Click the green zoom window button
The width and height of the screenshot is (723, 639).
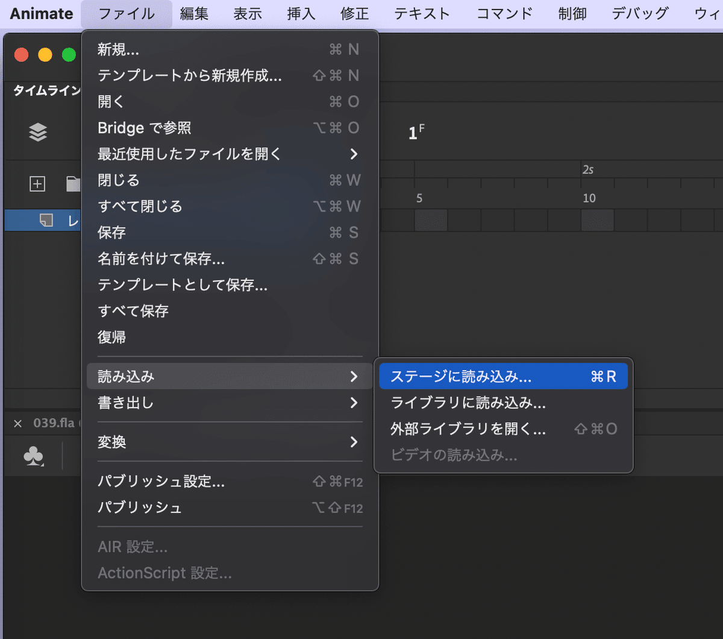69,55
